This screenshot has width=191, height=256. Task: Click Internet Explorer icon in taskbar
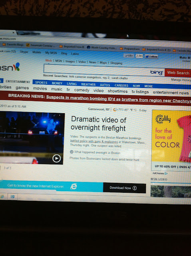coord(2,196)
